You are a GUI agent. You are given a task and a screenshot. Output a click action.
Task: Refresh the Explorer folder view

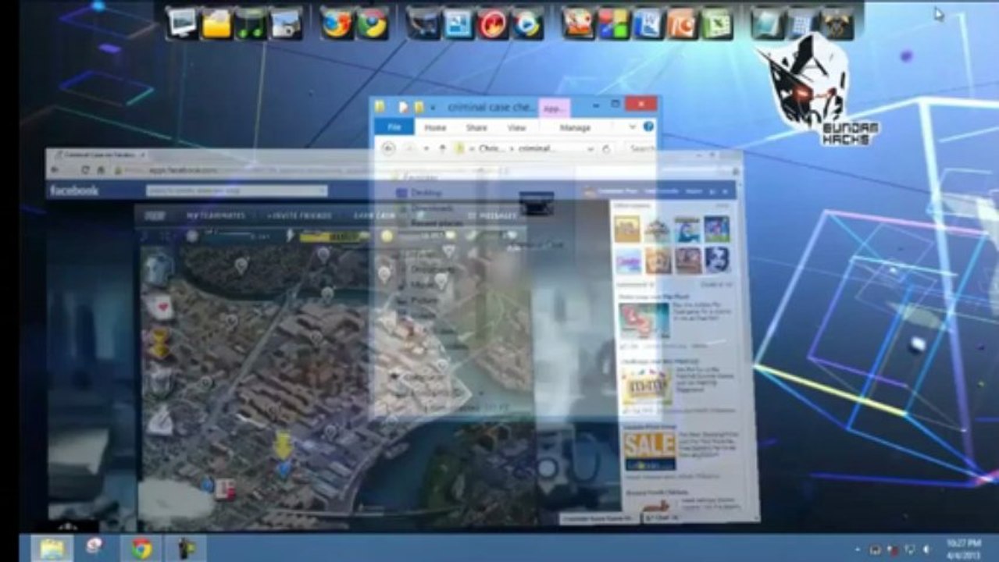point(607,148)
